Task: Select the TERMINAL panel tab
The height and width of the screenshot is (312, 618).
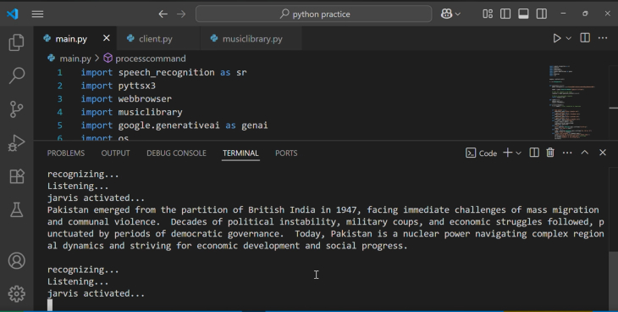Action: 240,153
